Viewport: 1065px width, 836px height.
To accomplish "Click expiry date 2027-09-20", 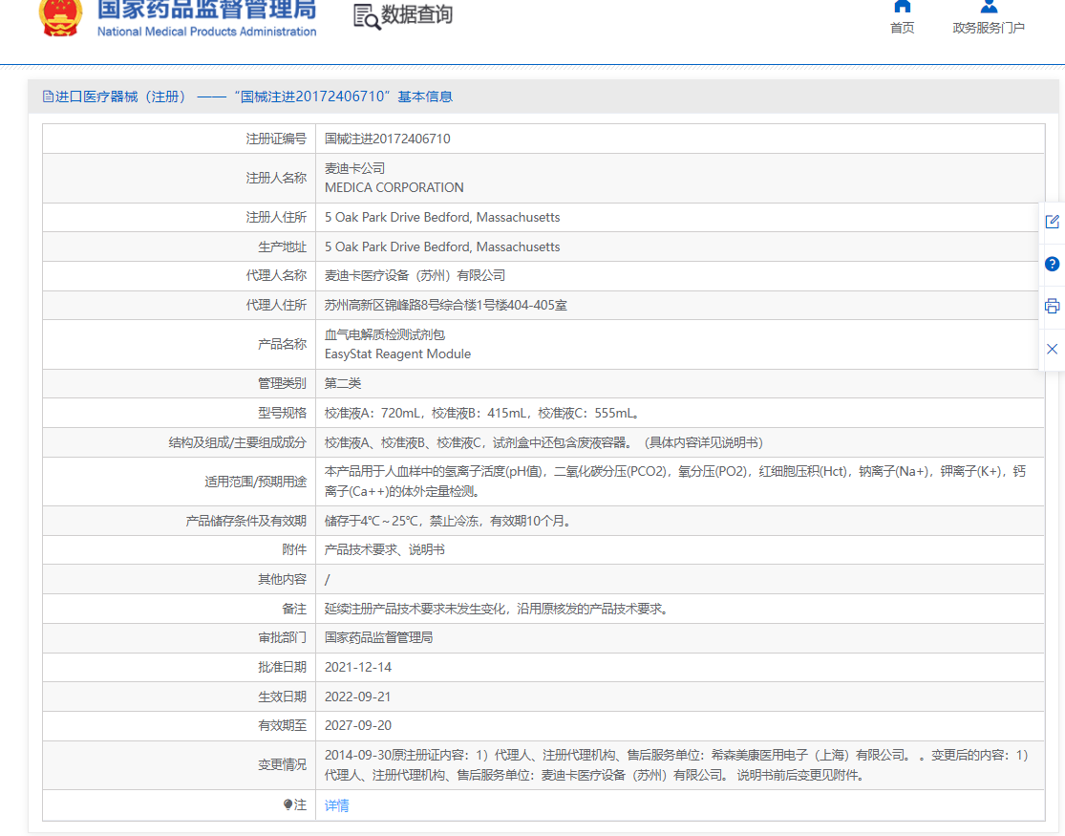I will [x=358, y=726].
